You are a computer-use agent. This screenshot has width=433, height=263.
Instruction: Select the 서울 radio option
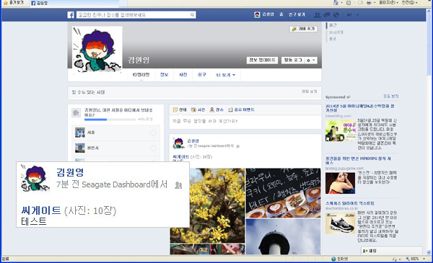153,133
